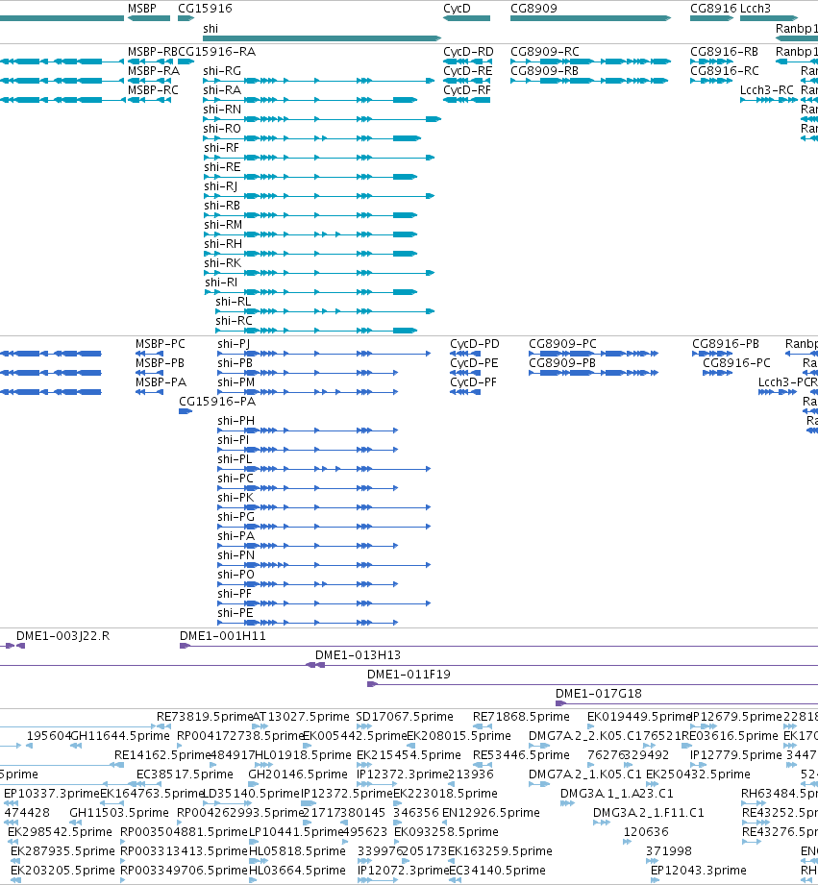Select transcript label CycD-RD
The image size is (818, 885).
click(x=468, y=52)
